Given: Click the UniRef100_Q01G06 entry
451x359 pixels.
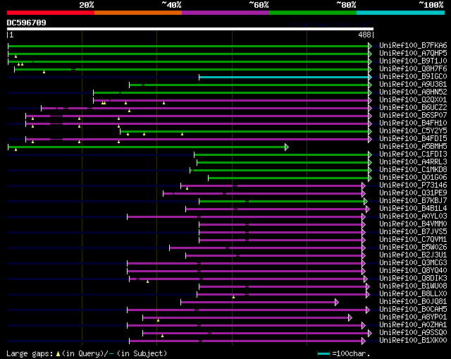Looking at the screenshot, I should (x=413, y=177).
